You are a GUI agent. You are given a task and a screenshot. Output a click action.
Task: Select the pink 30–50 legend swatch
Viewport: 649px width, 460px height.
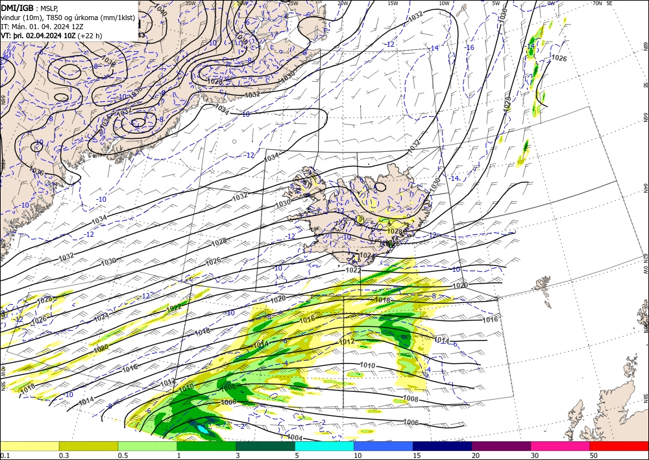click(x=561, y=446)
